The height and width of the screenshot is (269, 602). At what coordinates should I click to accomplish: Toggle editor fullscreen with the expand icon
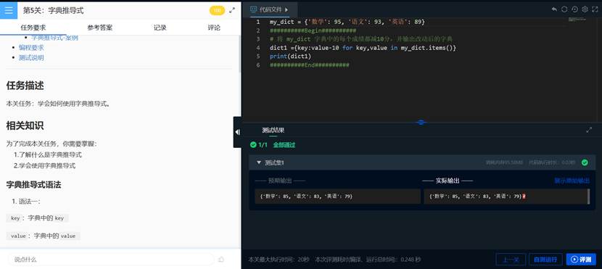(x=595, y=9)
